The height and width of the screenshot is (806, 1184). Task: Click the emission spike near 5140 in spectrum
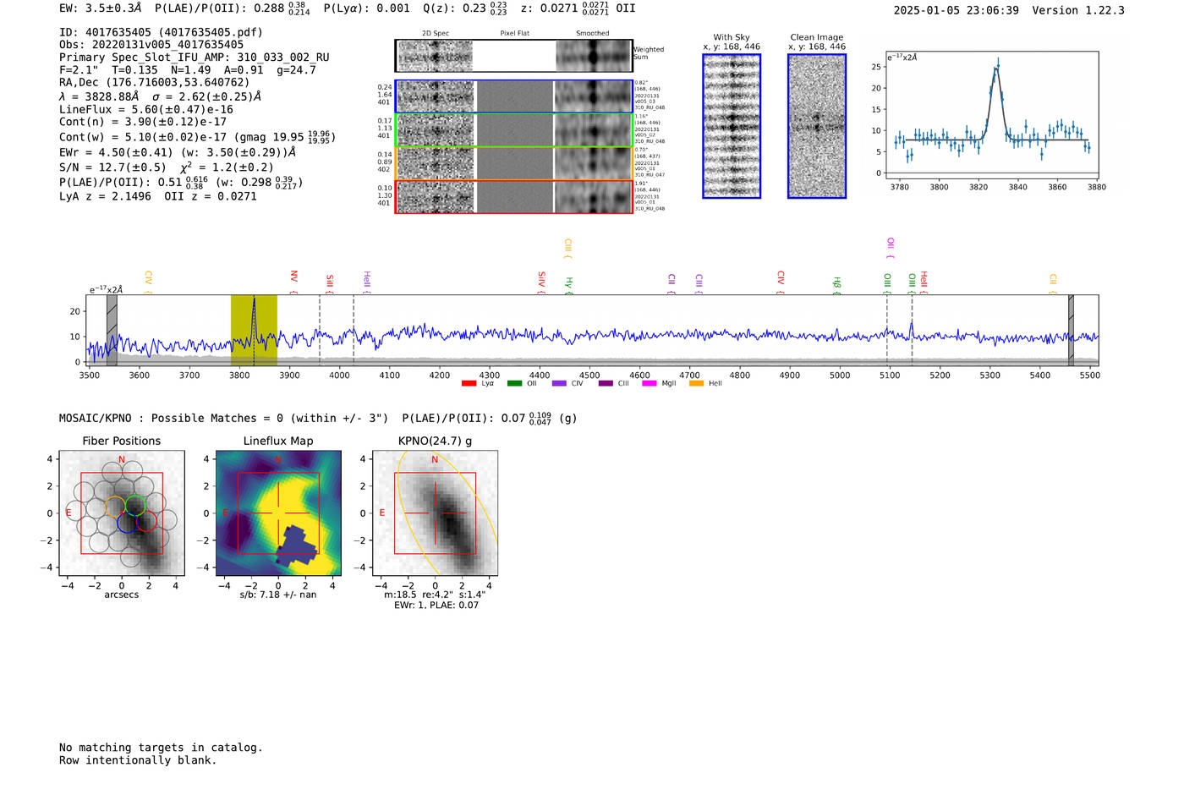(x=912, y=329)
